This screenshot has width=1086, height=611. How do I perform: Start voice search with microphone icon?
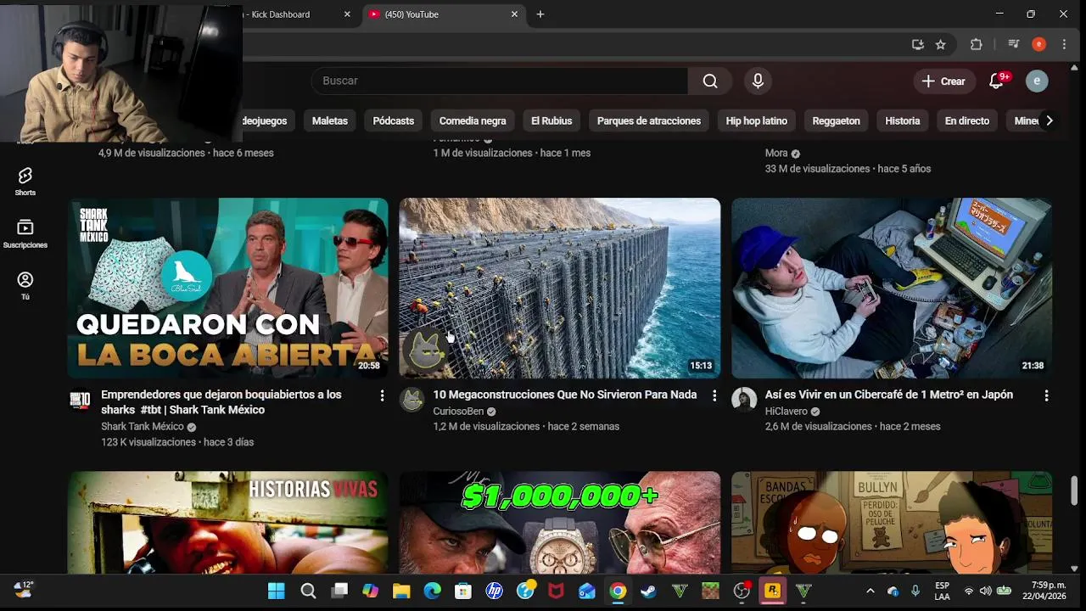pos(758,81)
